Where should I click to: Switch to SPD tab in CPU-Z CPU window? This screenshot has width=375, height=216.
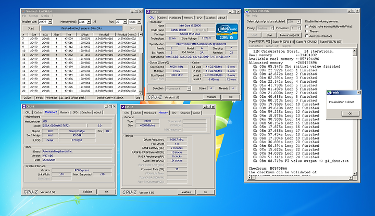[199, 18]
